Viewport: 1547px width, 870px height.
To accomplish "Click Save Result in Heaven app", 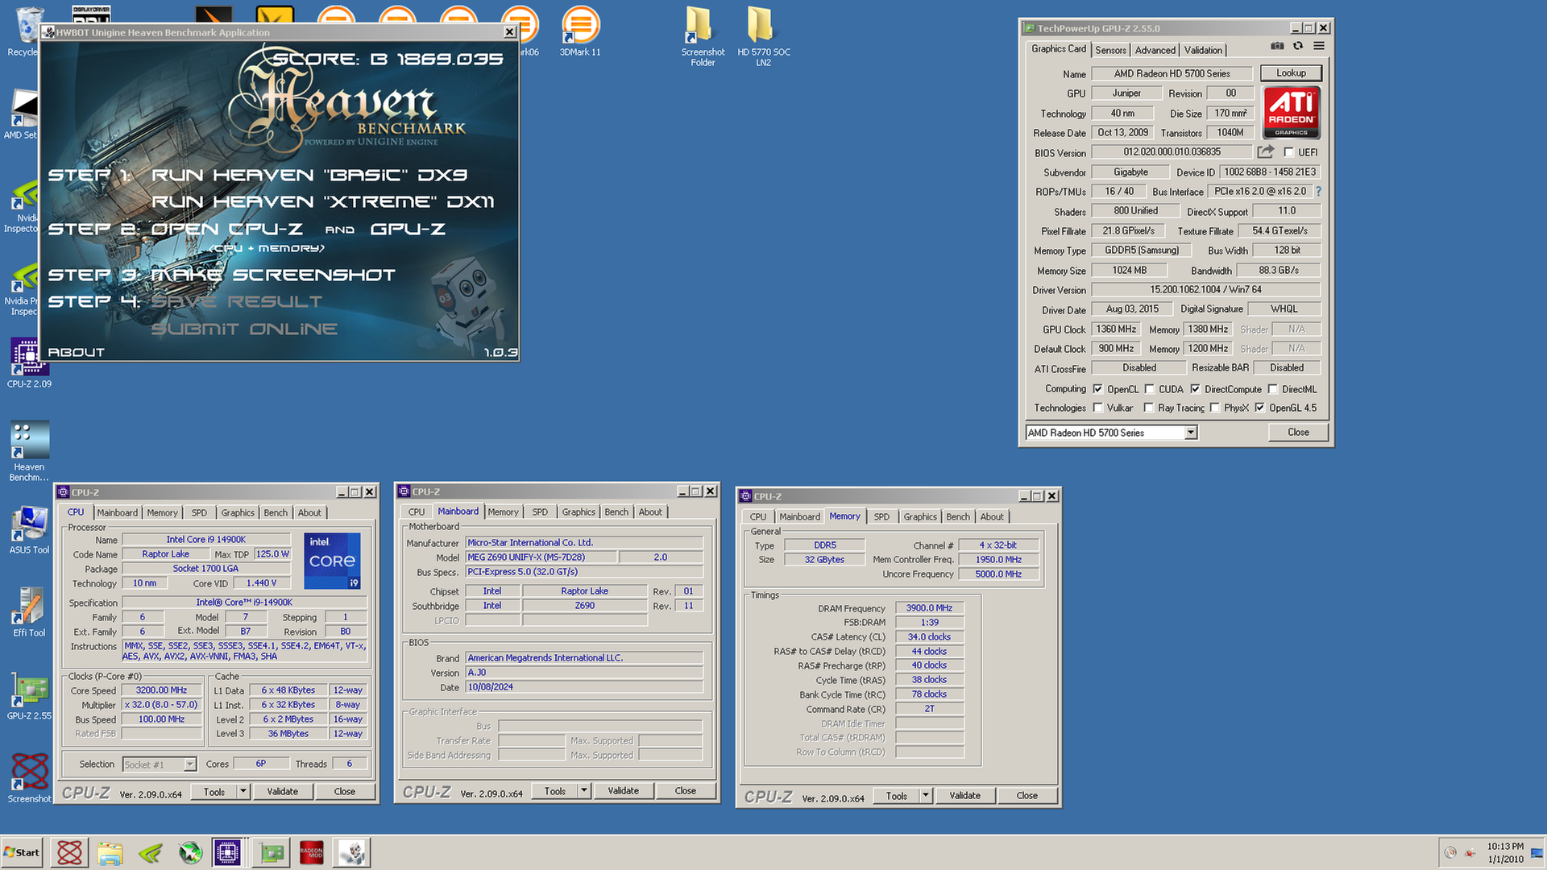I will [236, 301].
